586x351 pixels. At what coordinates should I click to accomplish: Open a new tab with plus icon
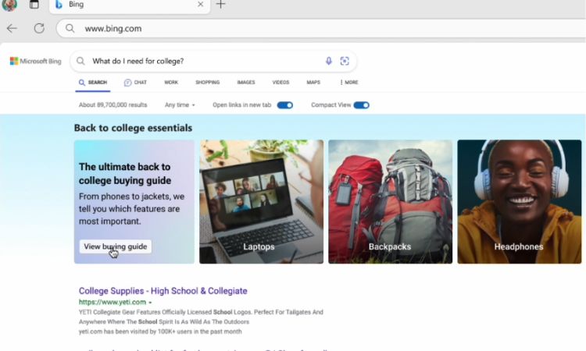tap(221, 5)
